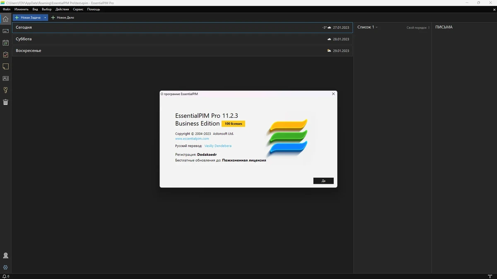Select the Сегодня day row
This screenshot has width=497, height=279.
(x=182, y=27)
